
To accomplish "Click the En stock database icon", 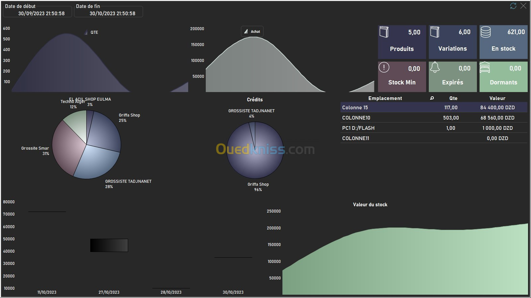I will pyautogui.click(x=486, y=32).
